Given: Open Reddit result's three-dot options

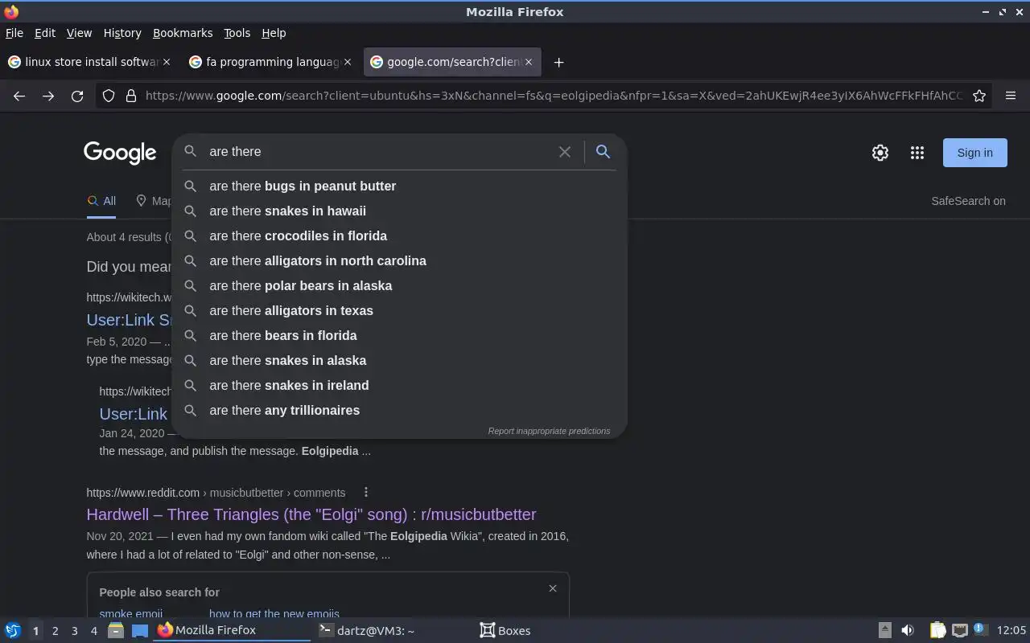Looking at the screenshot, I should (365, 492).
